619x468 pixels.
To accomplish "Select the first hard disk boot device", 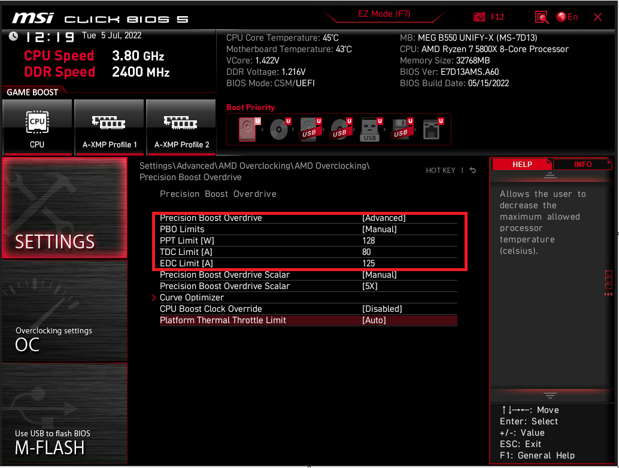I will pos(248,129).
